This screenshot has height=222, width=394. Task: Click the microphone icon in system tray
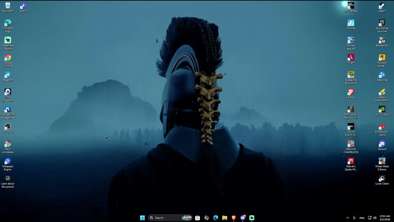pyautogui.click(x=354, y=218)
